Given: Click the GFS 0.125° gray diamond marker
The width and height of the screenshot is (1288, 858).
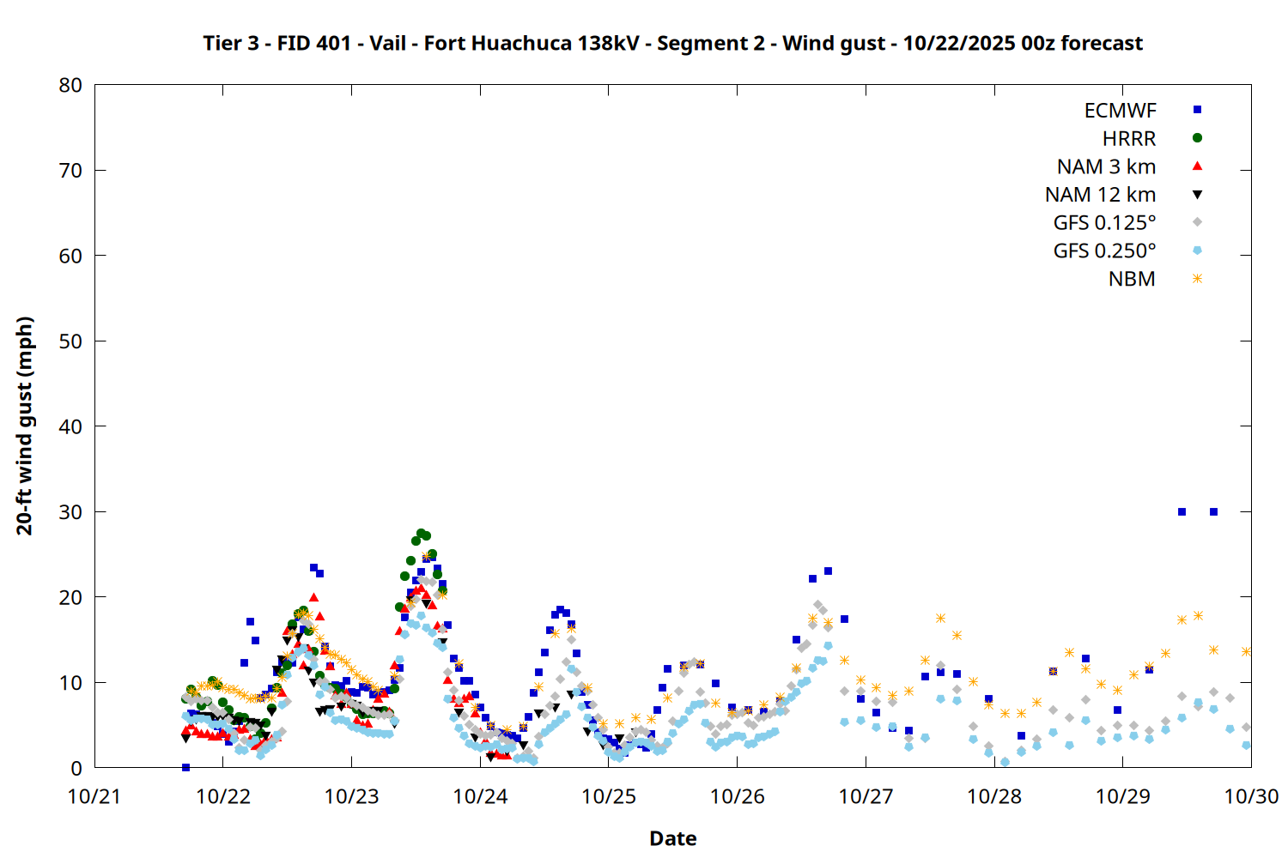Looking at the screenshot, I should click(x=1197, y=222).
